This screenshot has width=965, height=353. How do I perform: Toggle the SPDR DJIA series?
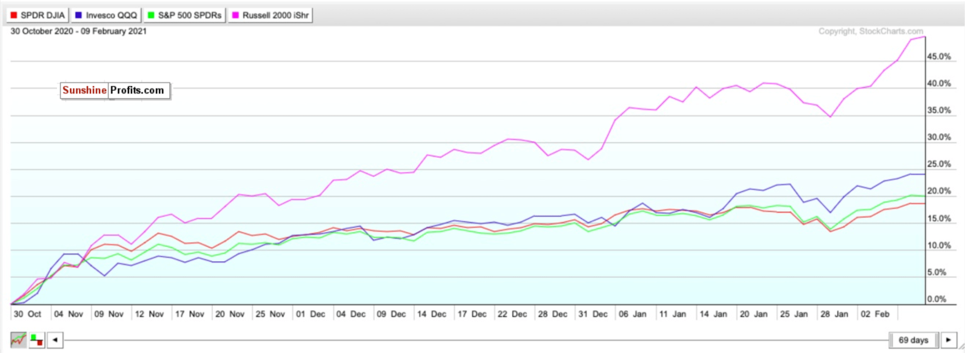pos(37,15)
